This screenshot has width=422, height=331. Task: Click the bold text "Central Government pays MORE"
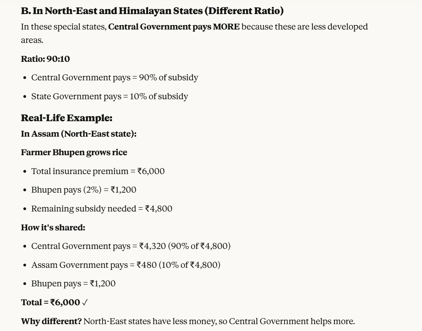(174, 27)
